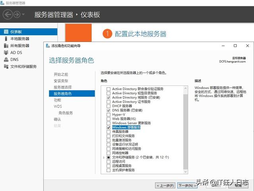The image size is (254, 191).
Task: Go to the 服务器选择 wizard step
Action: tap(63, 87)
